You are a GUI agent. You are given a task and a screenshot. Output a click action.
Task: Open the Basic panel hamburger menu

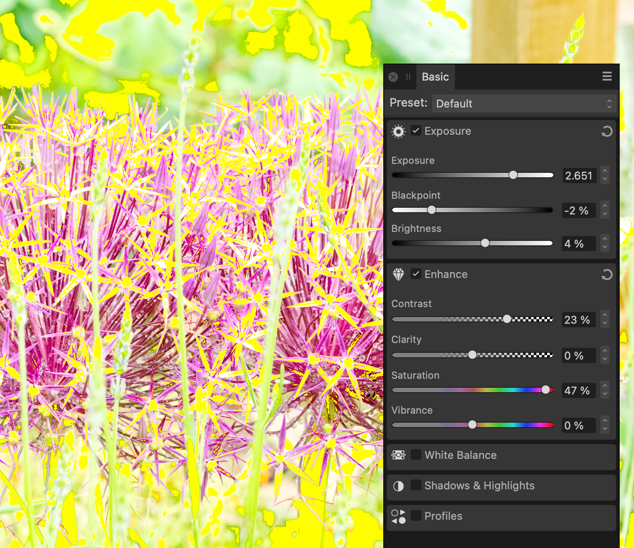pyautogui.click(x=607, y=77)
